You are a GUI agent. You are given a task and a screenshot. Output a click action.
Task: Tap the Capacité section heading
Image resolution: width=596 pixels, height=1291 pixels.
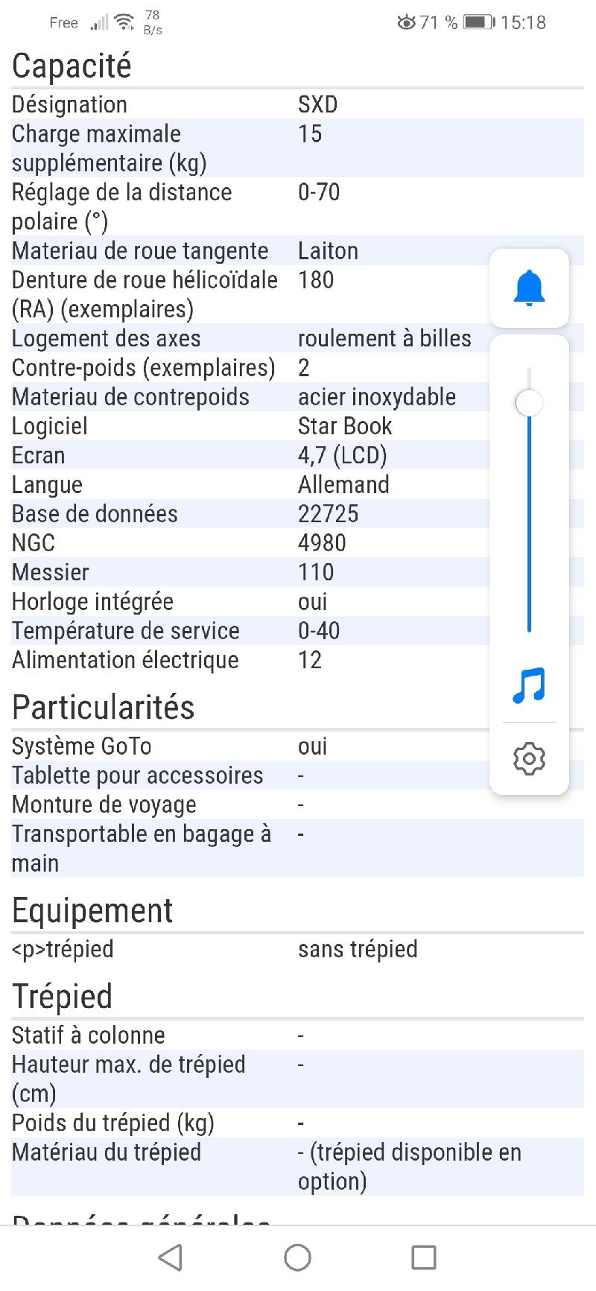[x=72, y=66]
